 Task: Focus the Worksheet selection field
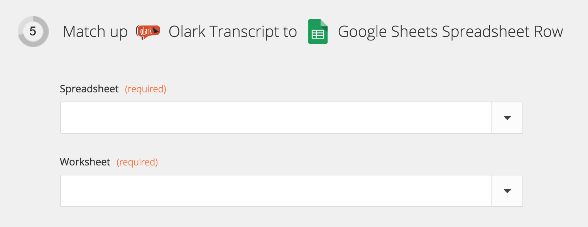pos(275,191)
